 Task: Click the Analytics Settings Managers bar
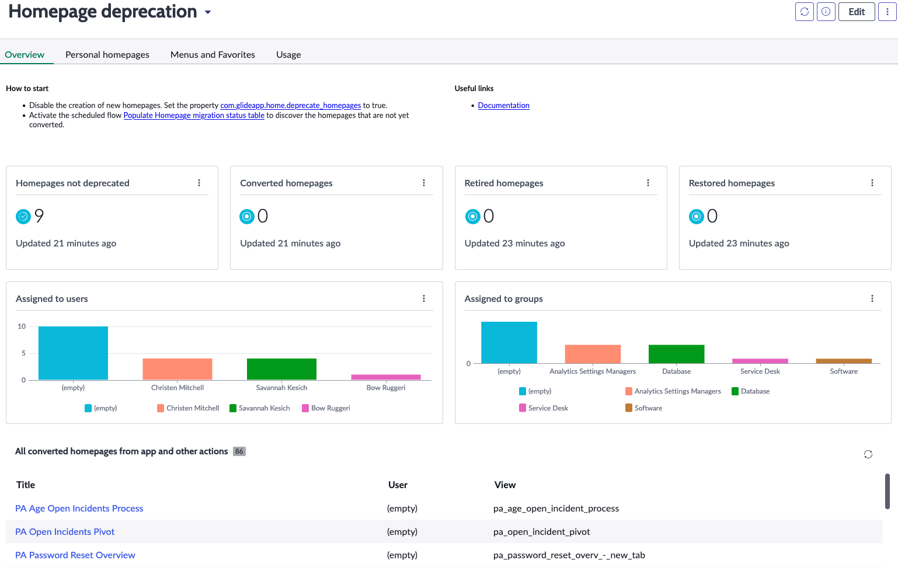click(593, 354)
